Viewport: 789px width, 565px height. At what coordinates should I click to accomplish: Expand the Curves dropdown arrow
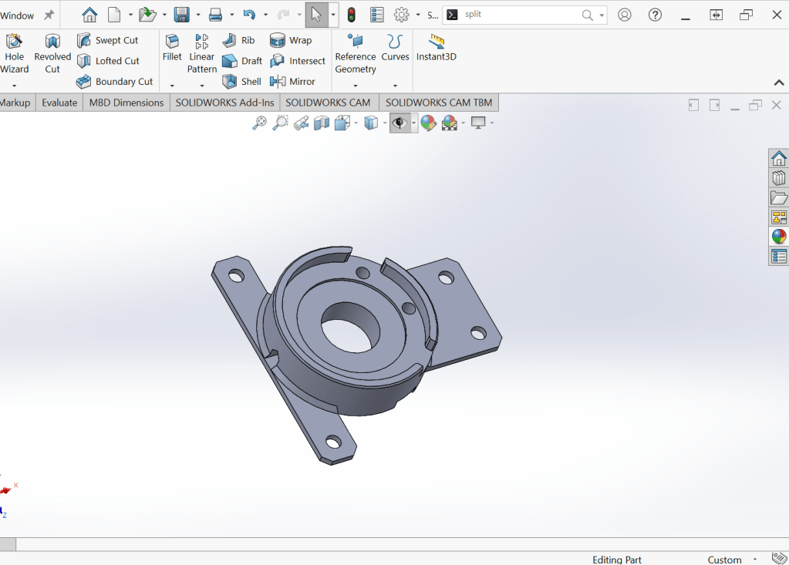pos(395,86)
